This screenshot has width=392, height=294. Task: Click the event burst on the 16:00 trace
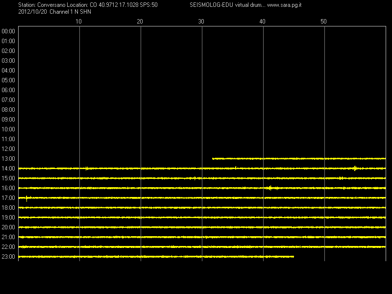point(270,188)
